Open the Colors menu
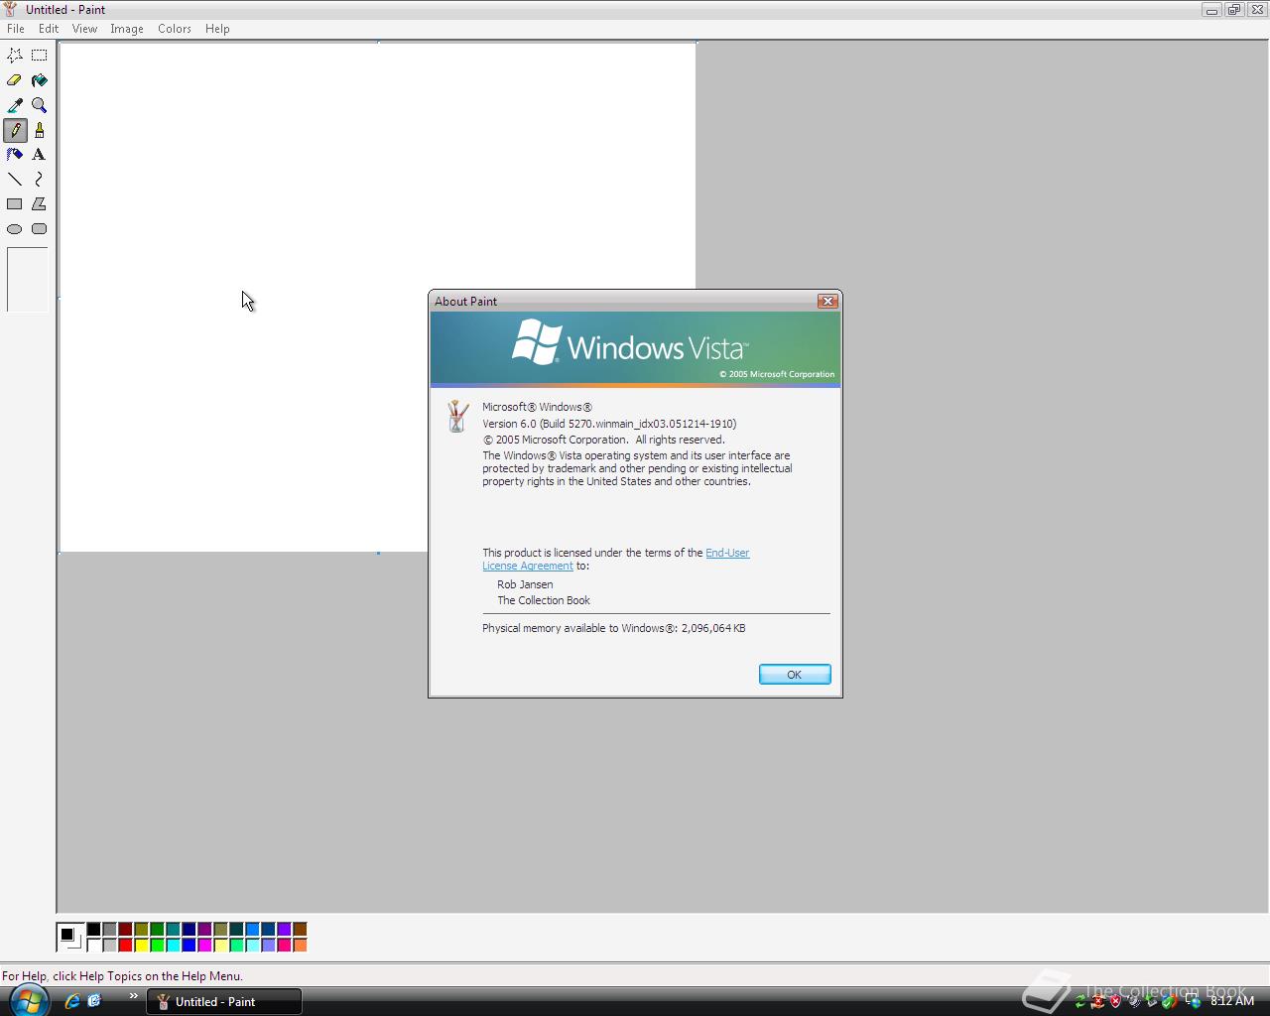Screen dimensions: 1270x1016 coord(175,29)
